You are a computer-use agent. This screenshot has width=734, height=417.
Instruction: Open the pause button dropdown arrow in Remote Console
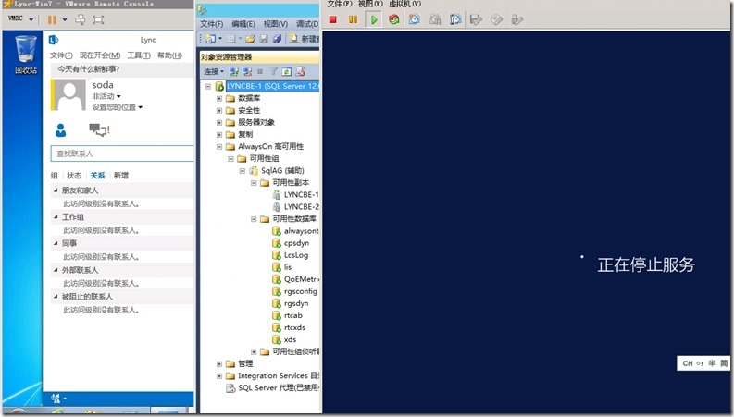point(65,19)
